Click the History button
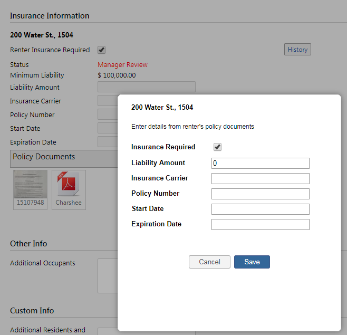Screen dimensions: 347x335 pyautogui.click(x=297, y=50)
